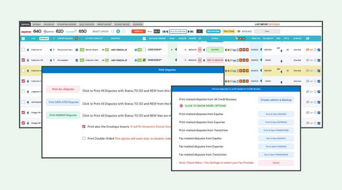342x190 pixels.
Task: Expand the blue arrow left of Collection-CR type
Action: pyautogui.click(x=28, y=60)
